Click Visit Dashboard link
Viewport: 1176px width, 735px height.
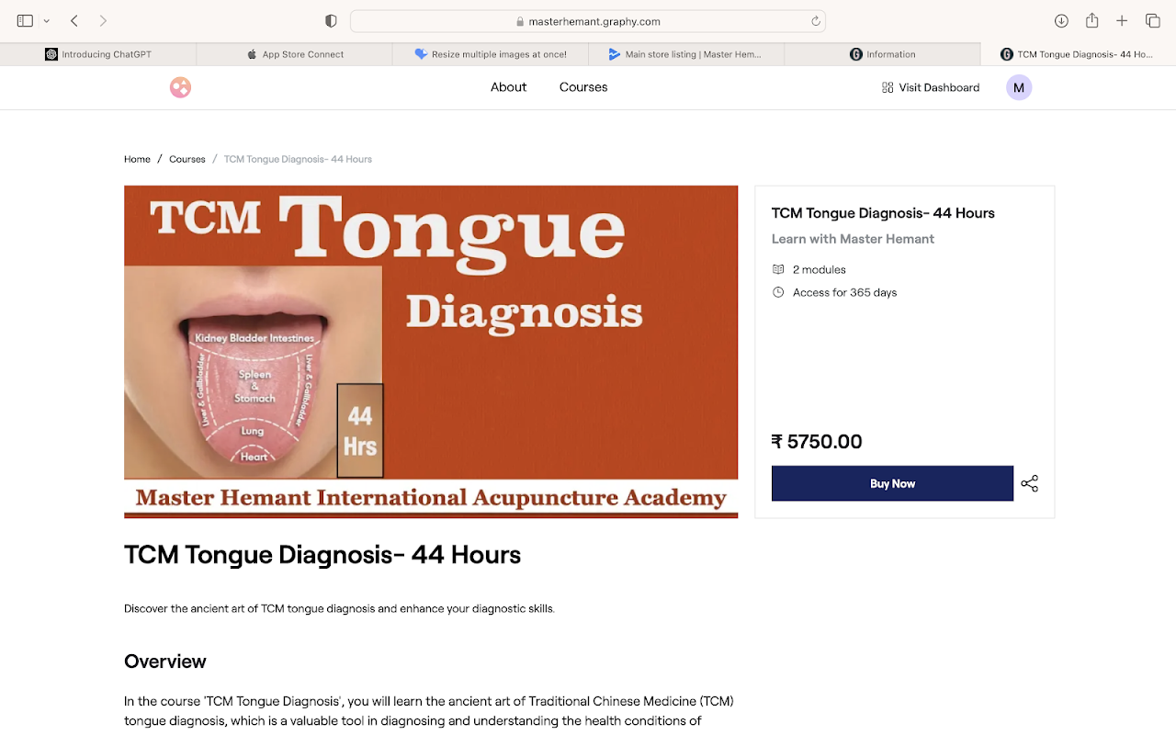[x=931, y=87]
